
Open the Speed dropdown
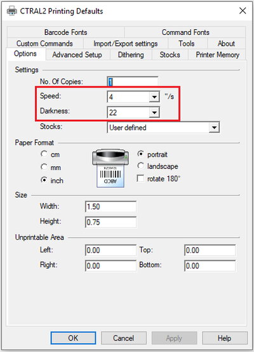tap(154, 97)
